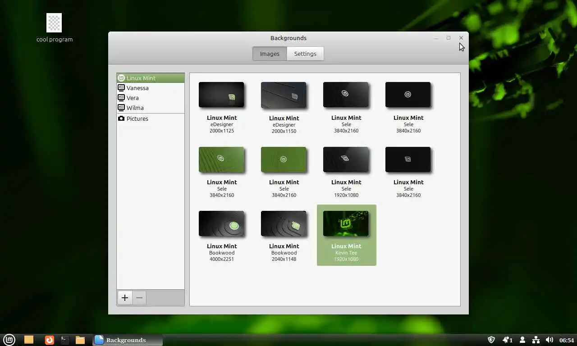Select the Vera backgrounds collection
Viewport: 577px width, 346px height.
click(x=151, y=98)
